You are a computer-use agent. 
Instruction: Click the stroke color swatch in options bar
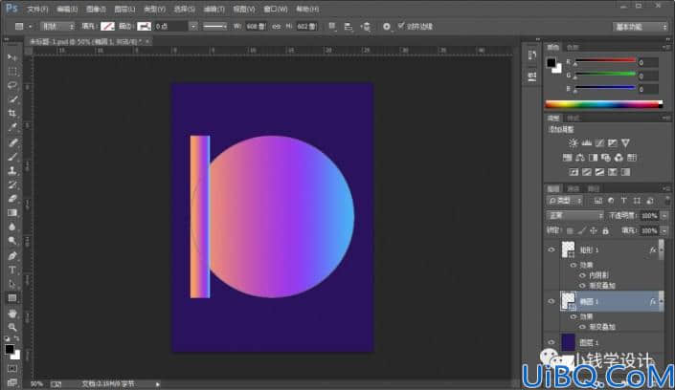[144, 26]
